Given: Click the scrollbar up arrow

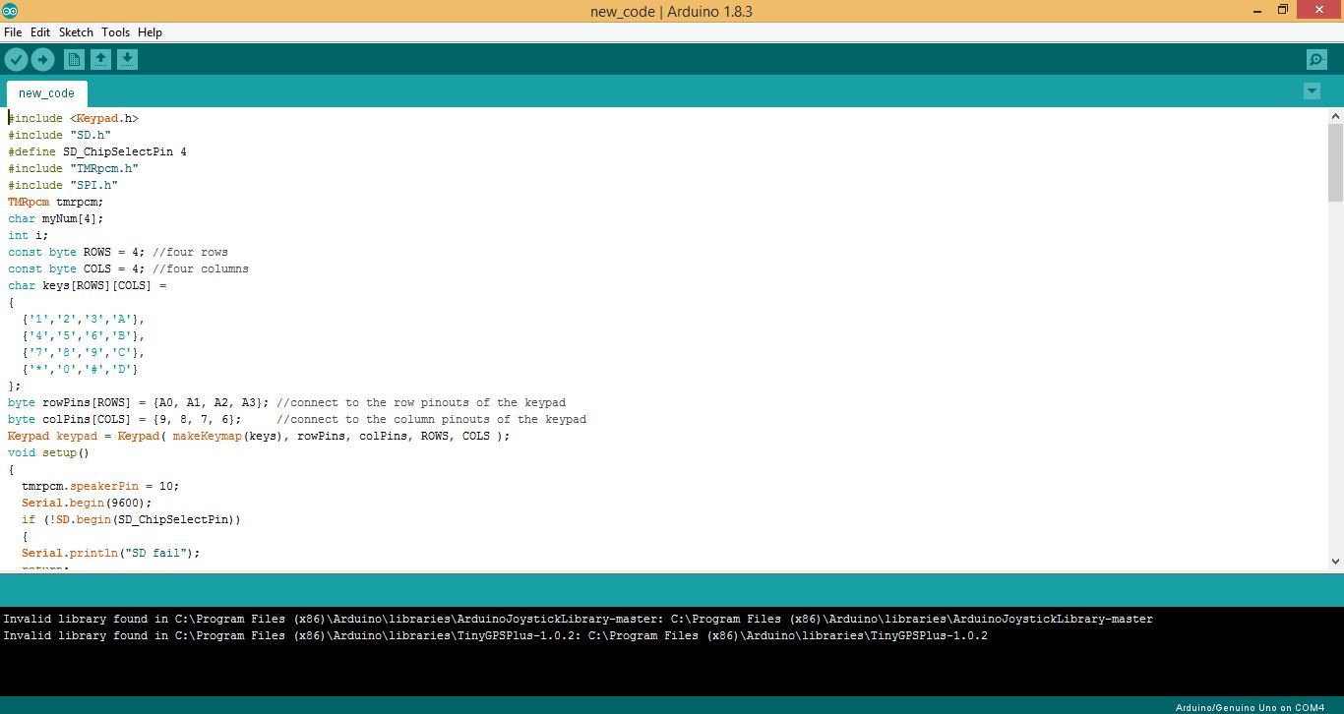Looking at the screenshot, I should click(1335, 115).
